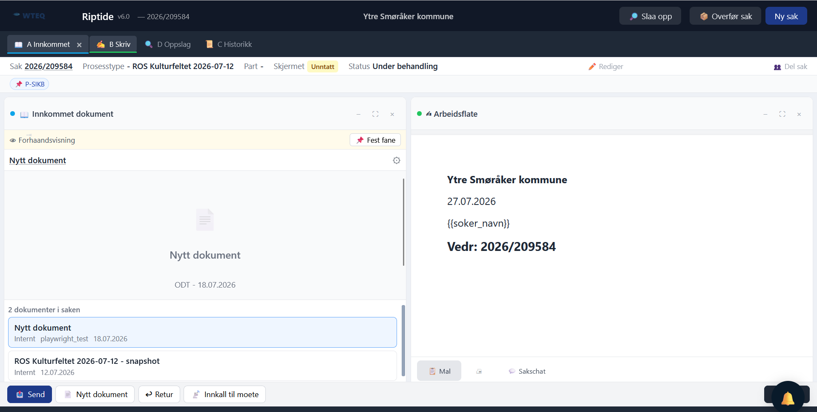Image resolution: width=817 pixels, height=412 pixels.
Task: Expand the Arbeidsflate panel to fullscreen
Action: (x=782, y=114)
